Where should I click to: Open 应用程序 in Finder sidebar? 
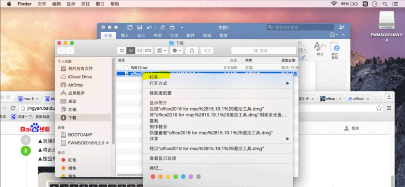click(x=76, y=93)
